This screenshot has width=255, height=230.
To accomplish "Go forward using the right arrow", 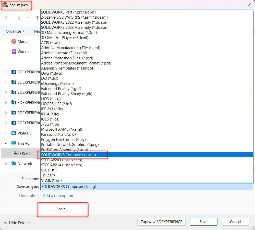I will (x=18, y=18).
